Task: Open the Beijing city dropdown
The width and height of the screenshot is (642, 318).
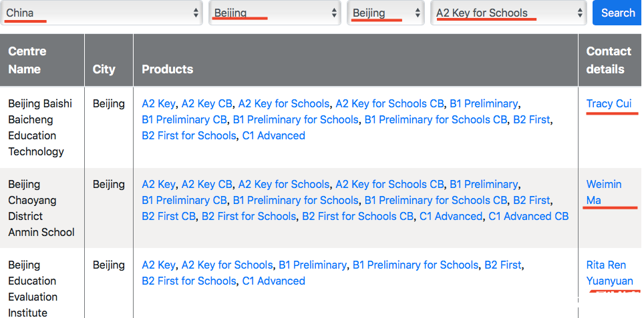Action: point(385,13)
